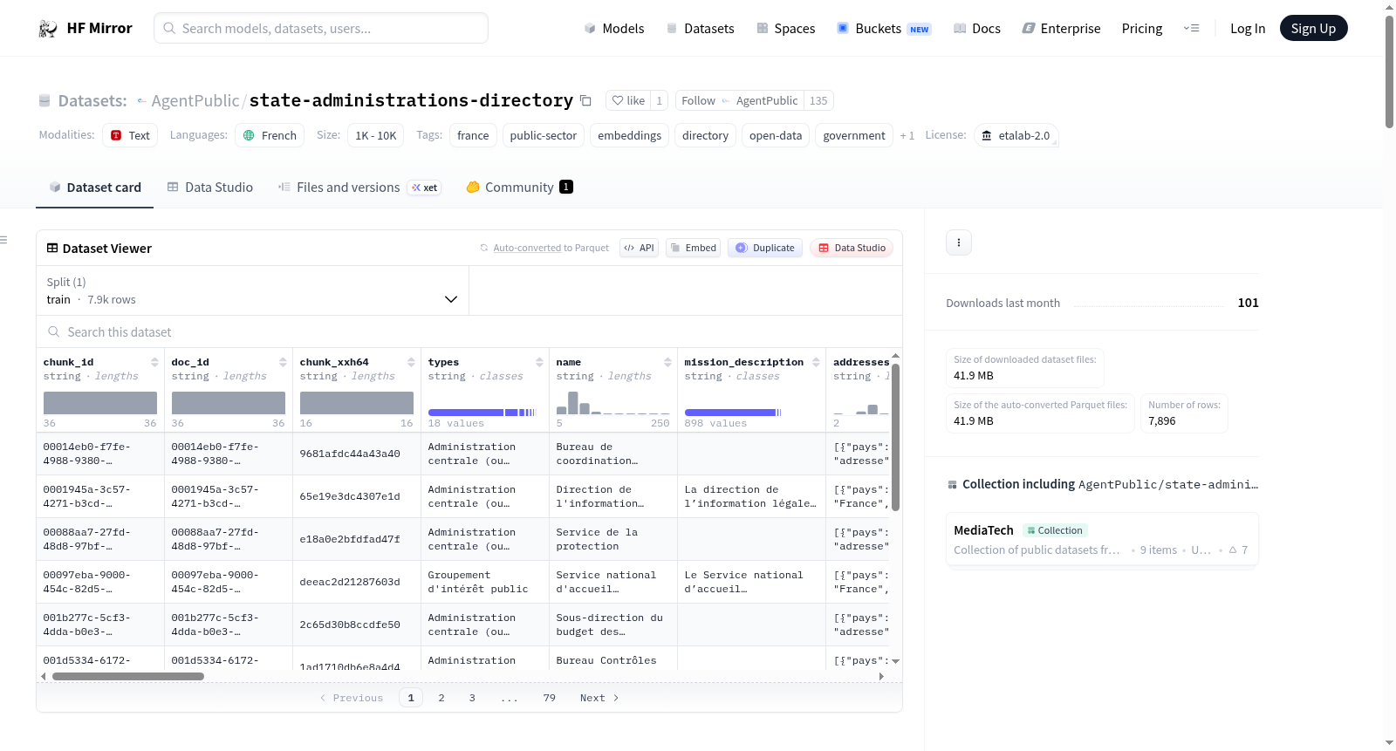
Task: Open the Enterprise navigation item
Action: 1061,29
